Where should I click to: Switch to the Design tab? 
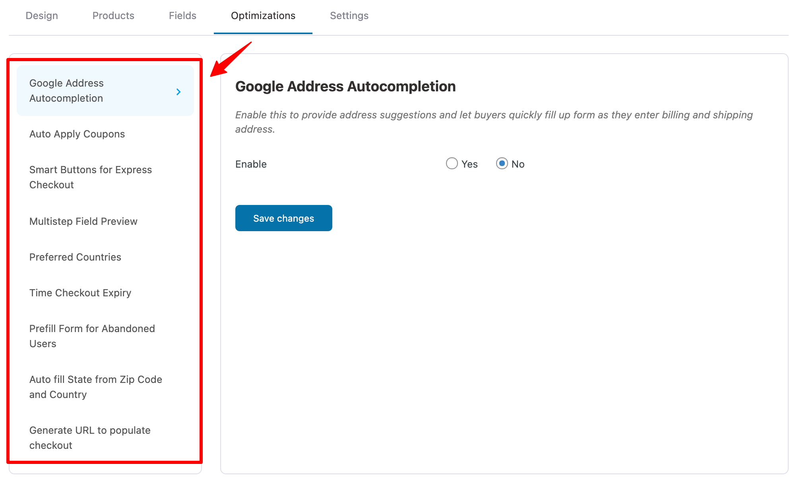[41, 15]
